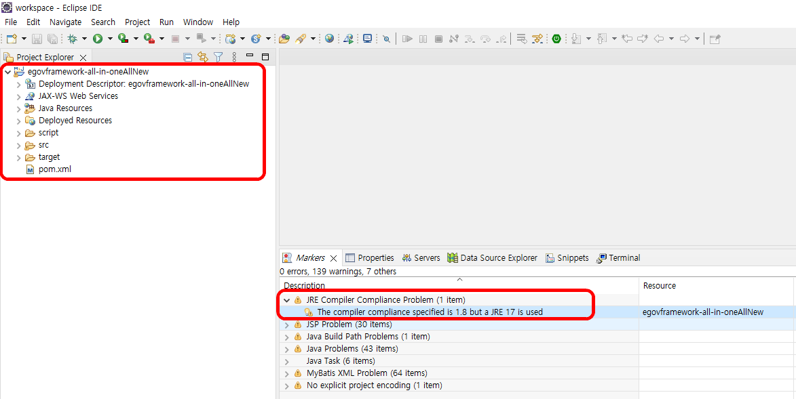Expand the Java Task (6 items) group
This screenshot has height=399, width=796.
287,361
